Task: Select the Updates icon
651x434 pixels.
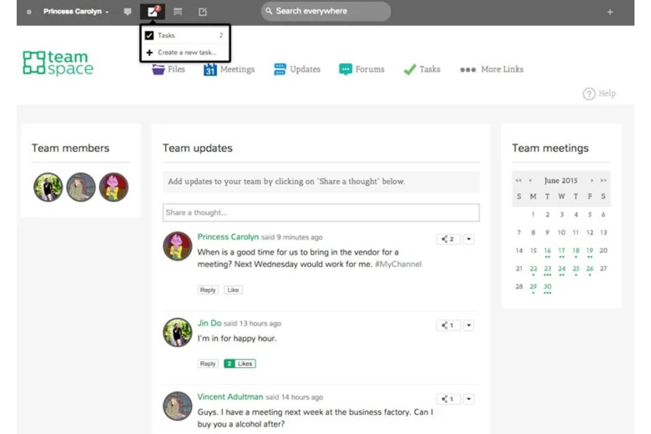Action: pos(280,69)
